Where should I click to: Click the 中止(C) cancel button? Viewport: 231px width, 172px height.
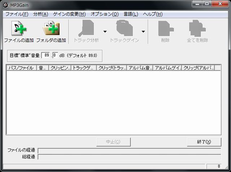[113, 142]
